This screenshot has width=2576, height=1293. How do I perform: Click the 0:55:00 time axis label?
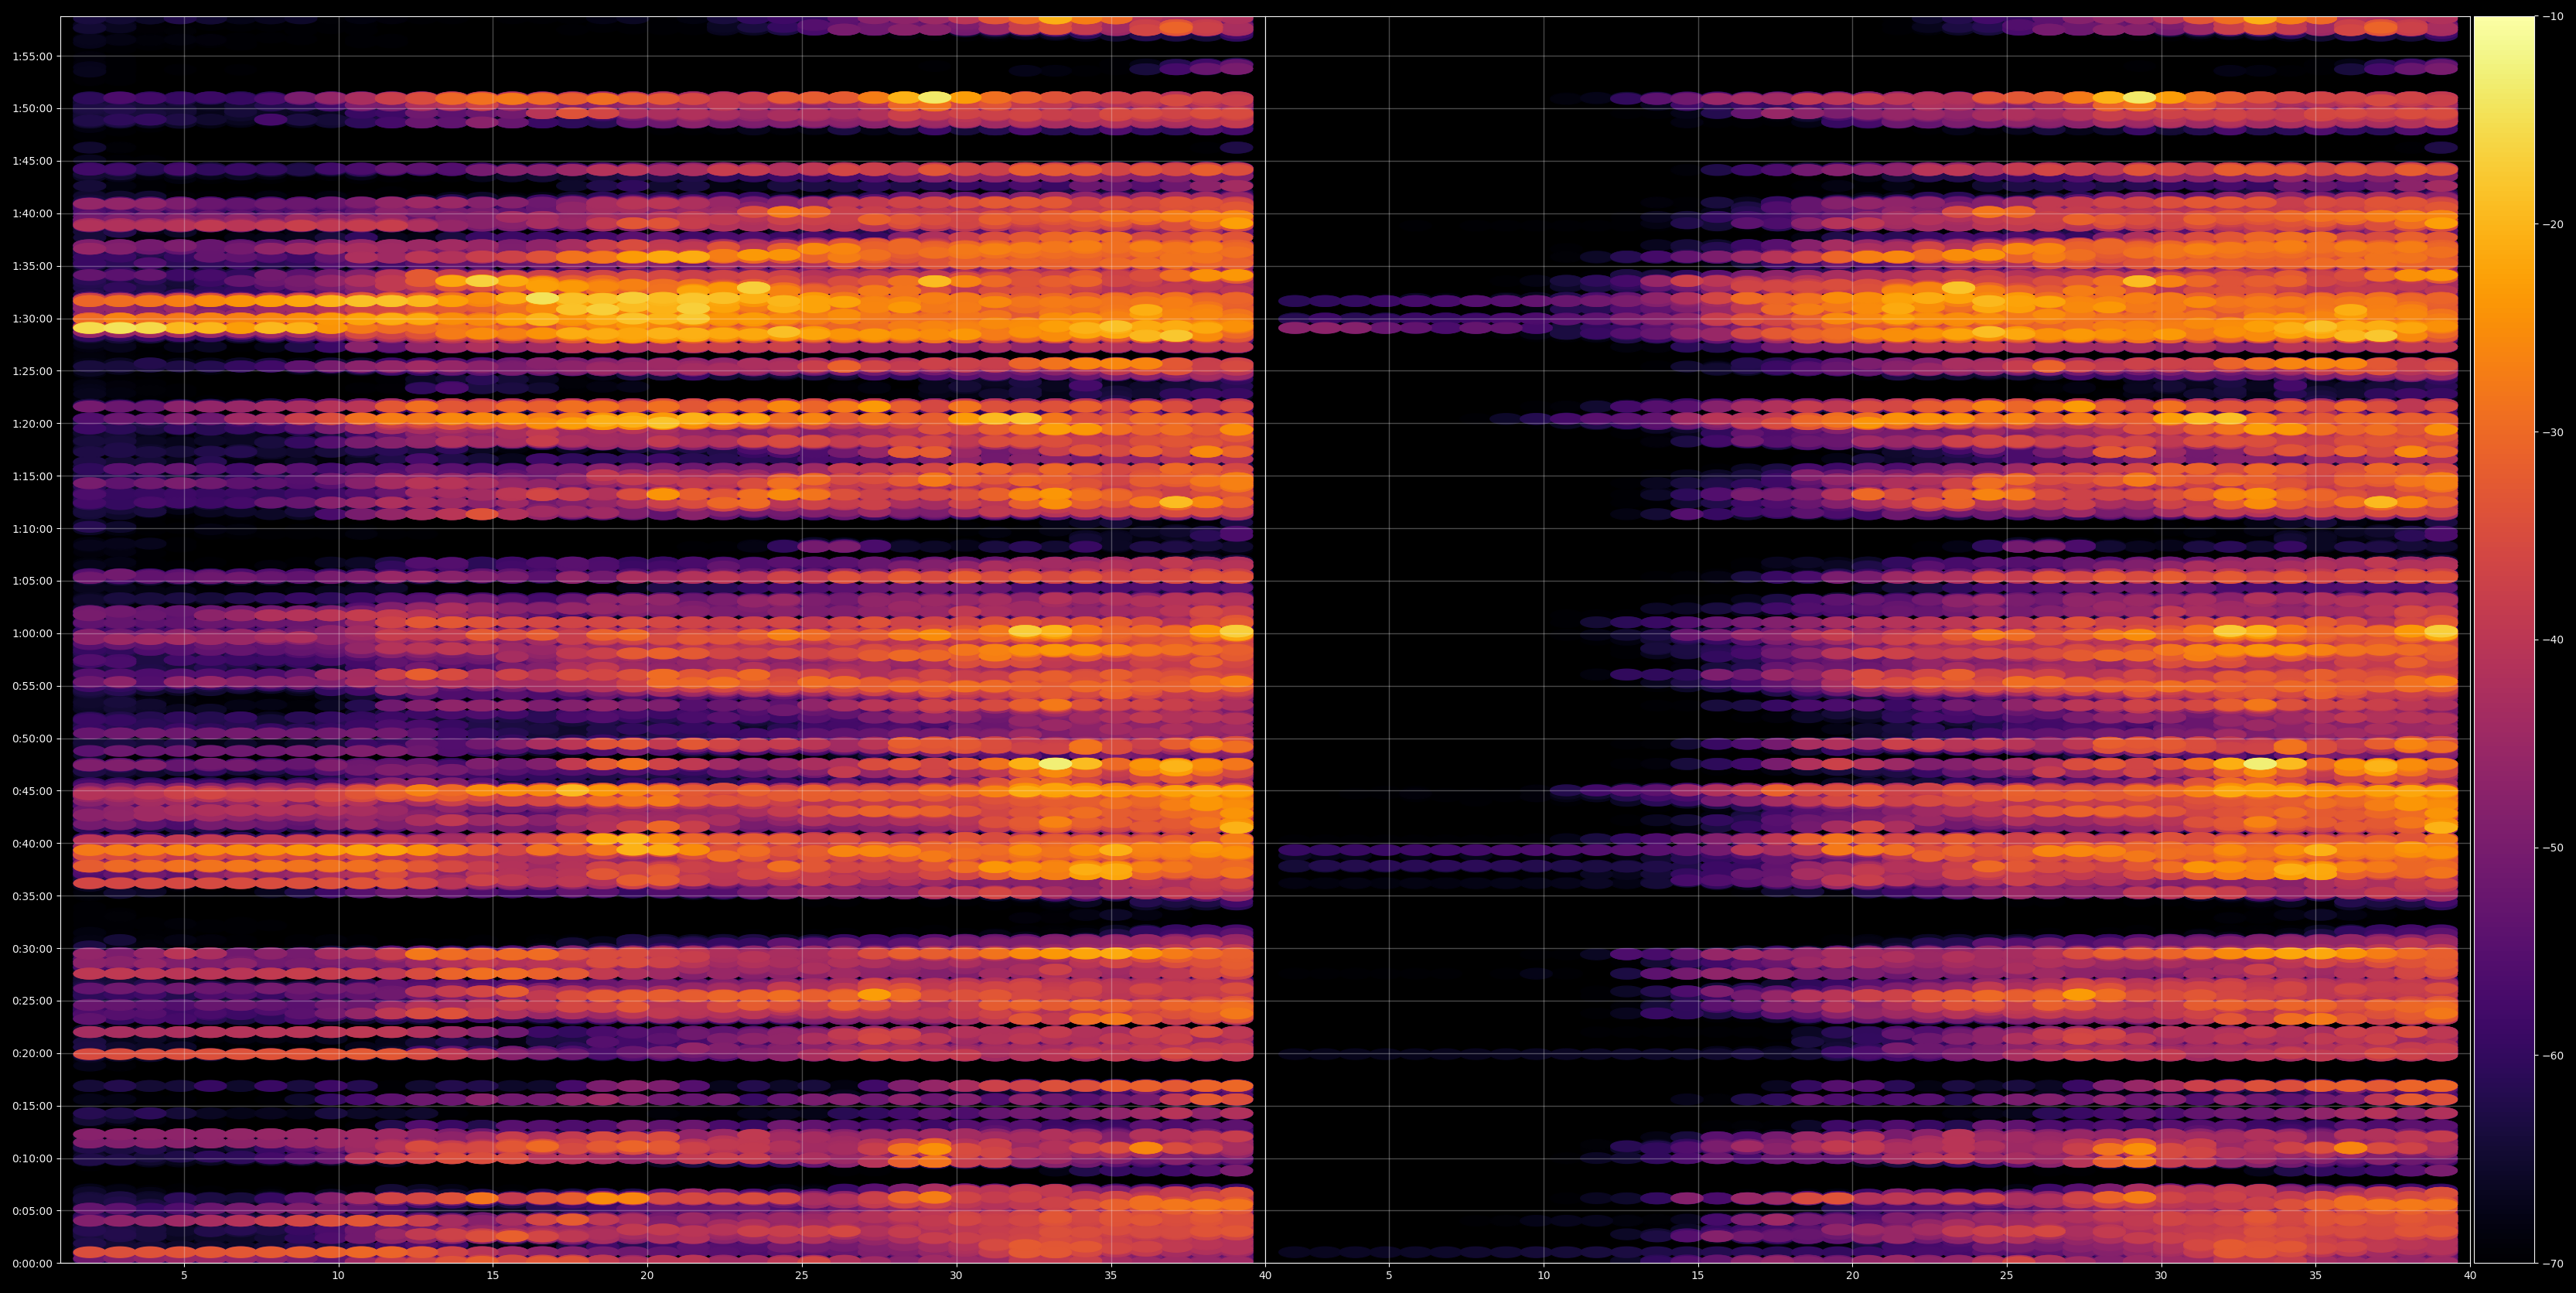click(x=32, y=686)
